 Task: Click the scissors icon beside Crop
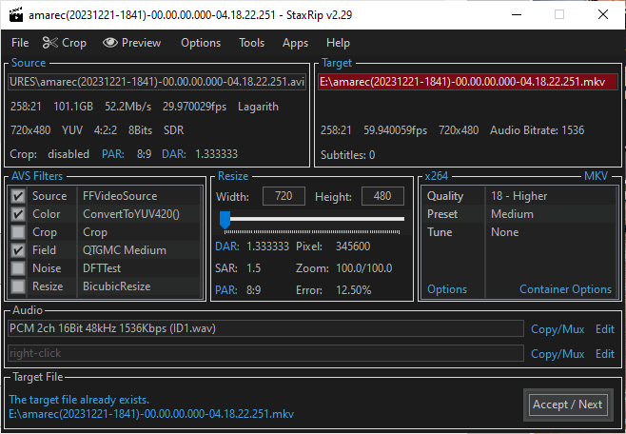[x=50, y=43]
